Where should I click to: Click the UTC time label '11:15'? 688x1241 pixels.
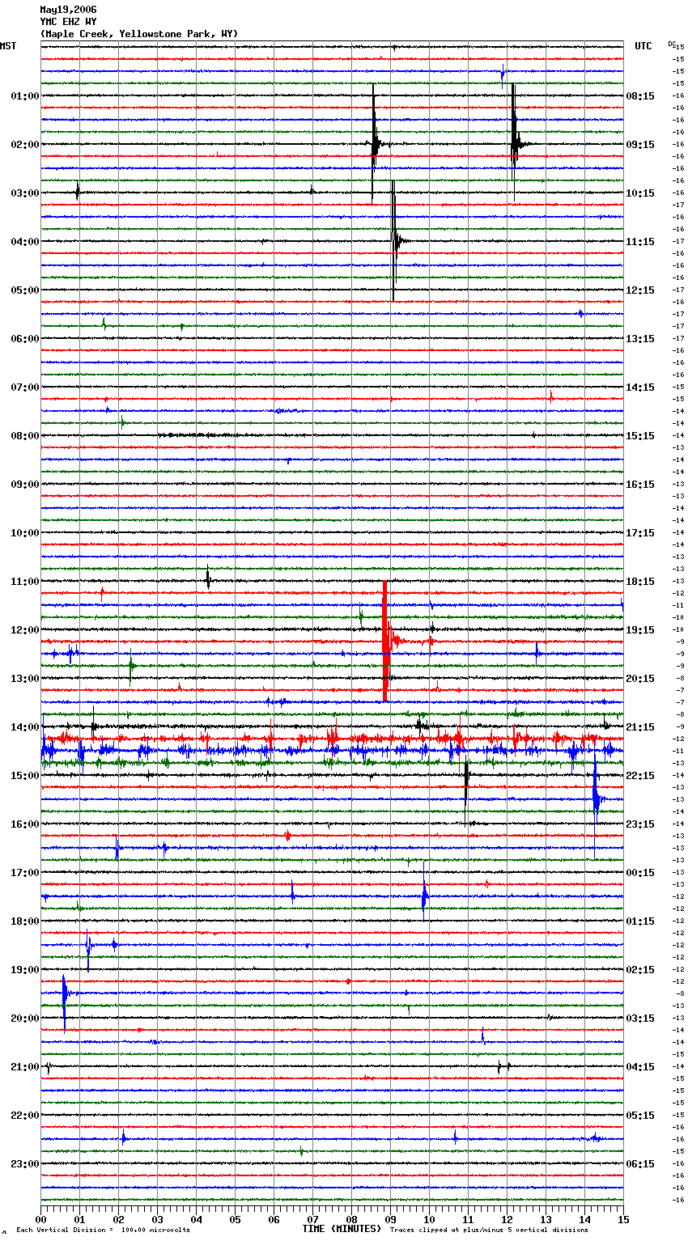click(640, 242)
